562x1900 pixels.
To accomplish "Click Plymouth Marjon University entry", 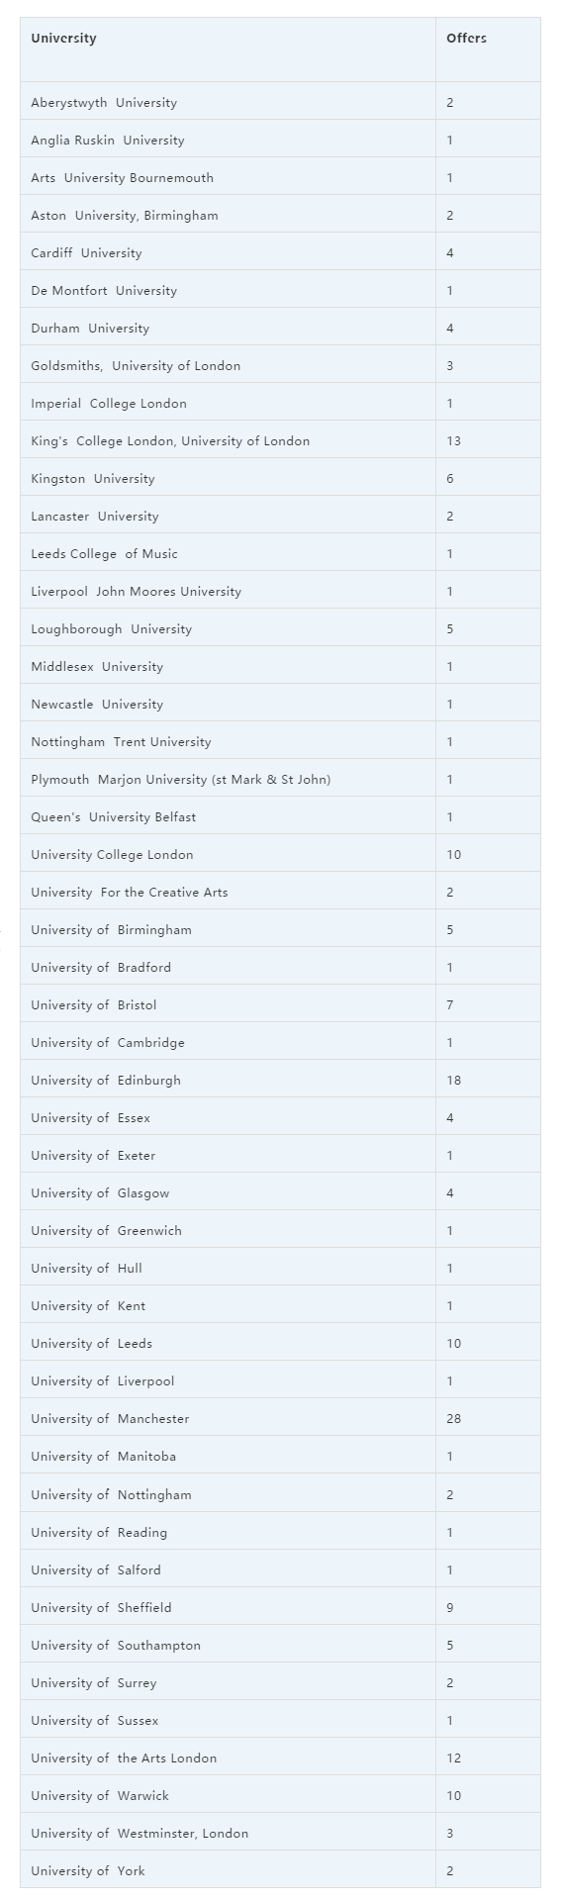I will click(x=181, y=780).
